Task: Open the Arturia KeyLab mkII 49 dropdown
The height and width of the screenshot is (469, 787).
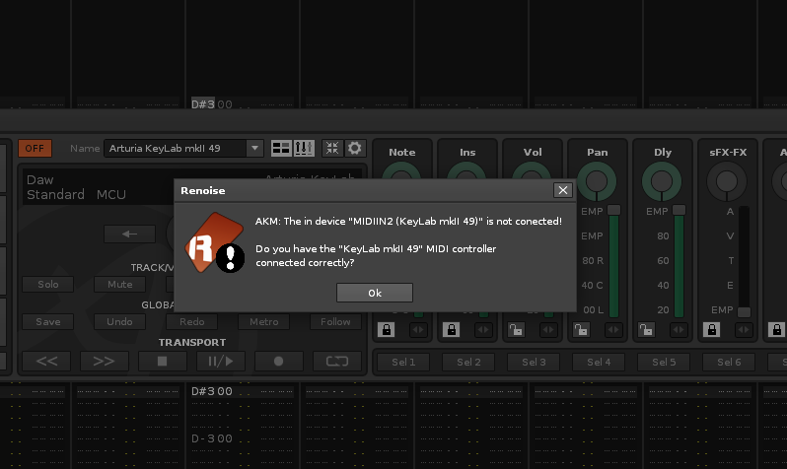Action: [x=254, y=148]
